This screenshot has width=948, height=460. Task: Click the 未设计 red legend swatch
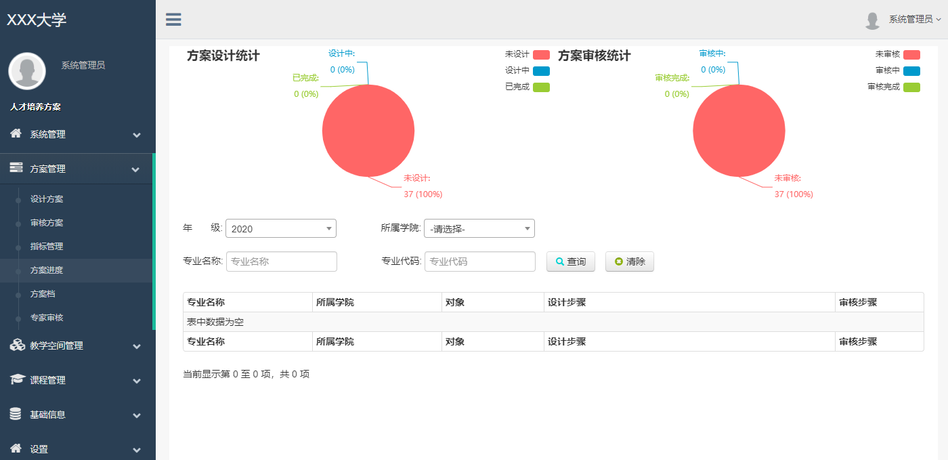click(x=541, y=54)
